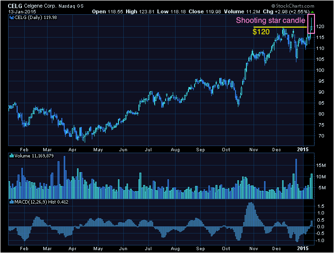Click Oct on the price chart time axis
Image resolution: width=334 pixels, height=253 pixels.
226,149
